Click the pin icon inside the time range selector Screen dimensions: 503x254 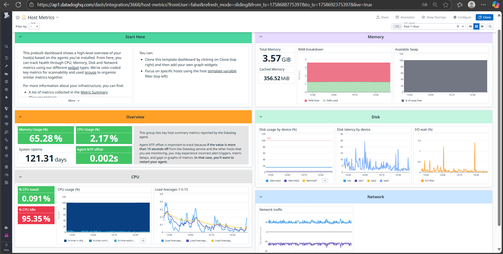[x=458, y=26]
